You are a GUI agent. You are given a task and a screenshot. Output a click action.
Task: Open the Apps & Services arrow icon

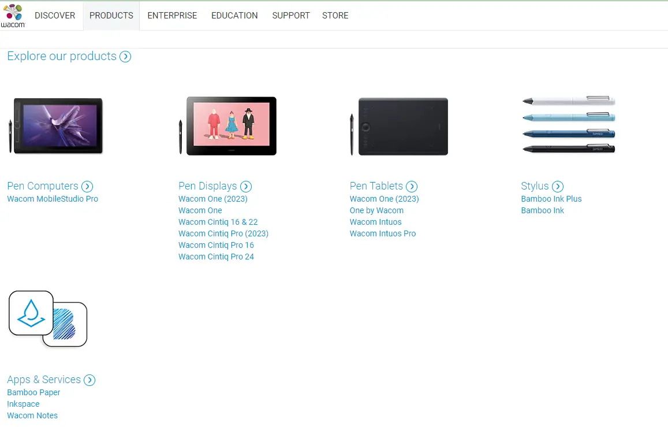pyautogui.click(x=89, y=380)
